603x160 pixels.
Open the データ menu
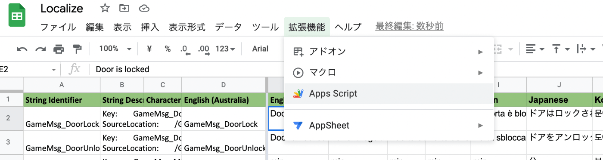pyautogui.click(x=228, y=27)
